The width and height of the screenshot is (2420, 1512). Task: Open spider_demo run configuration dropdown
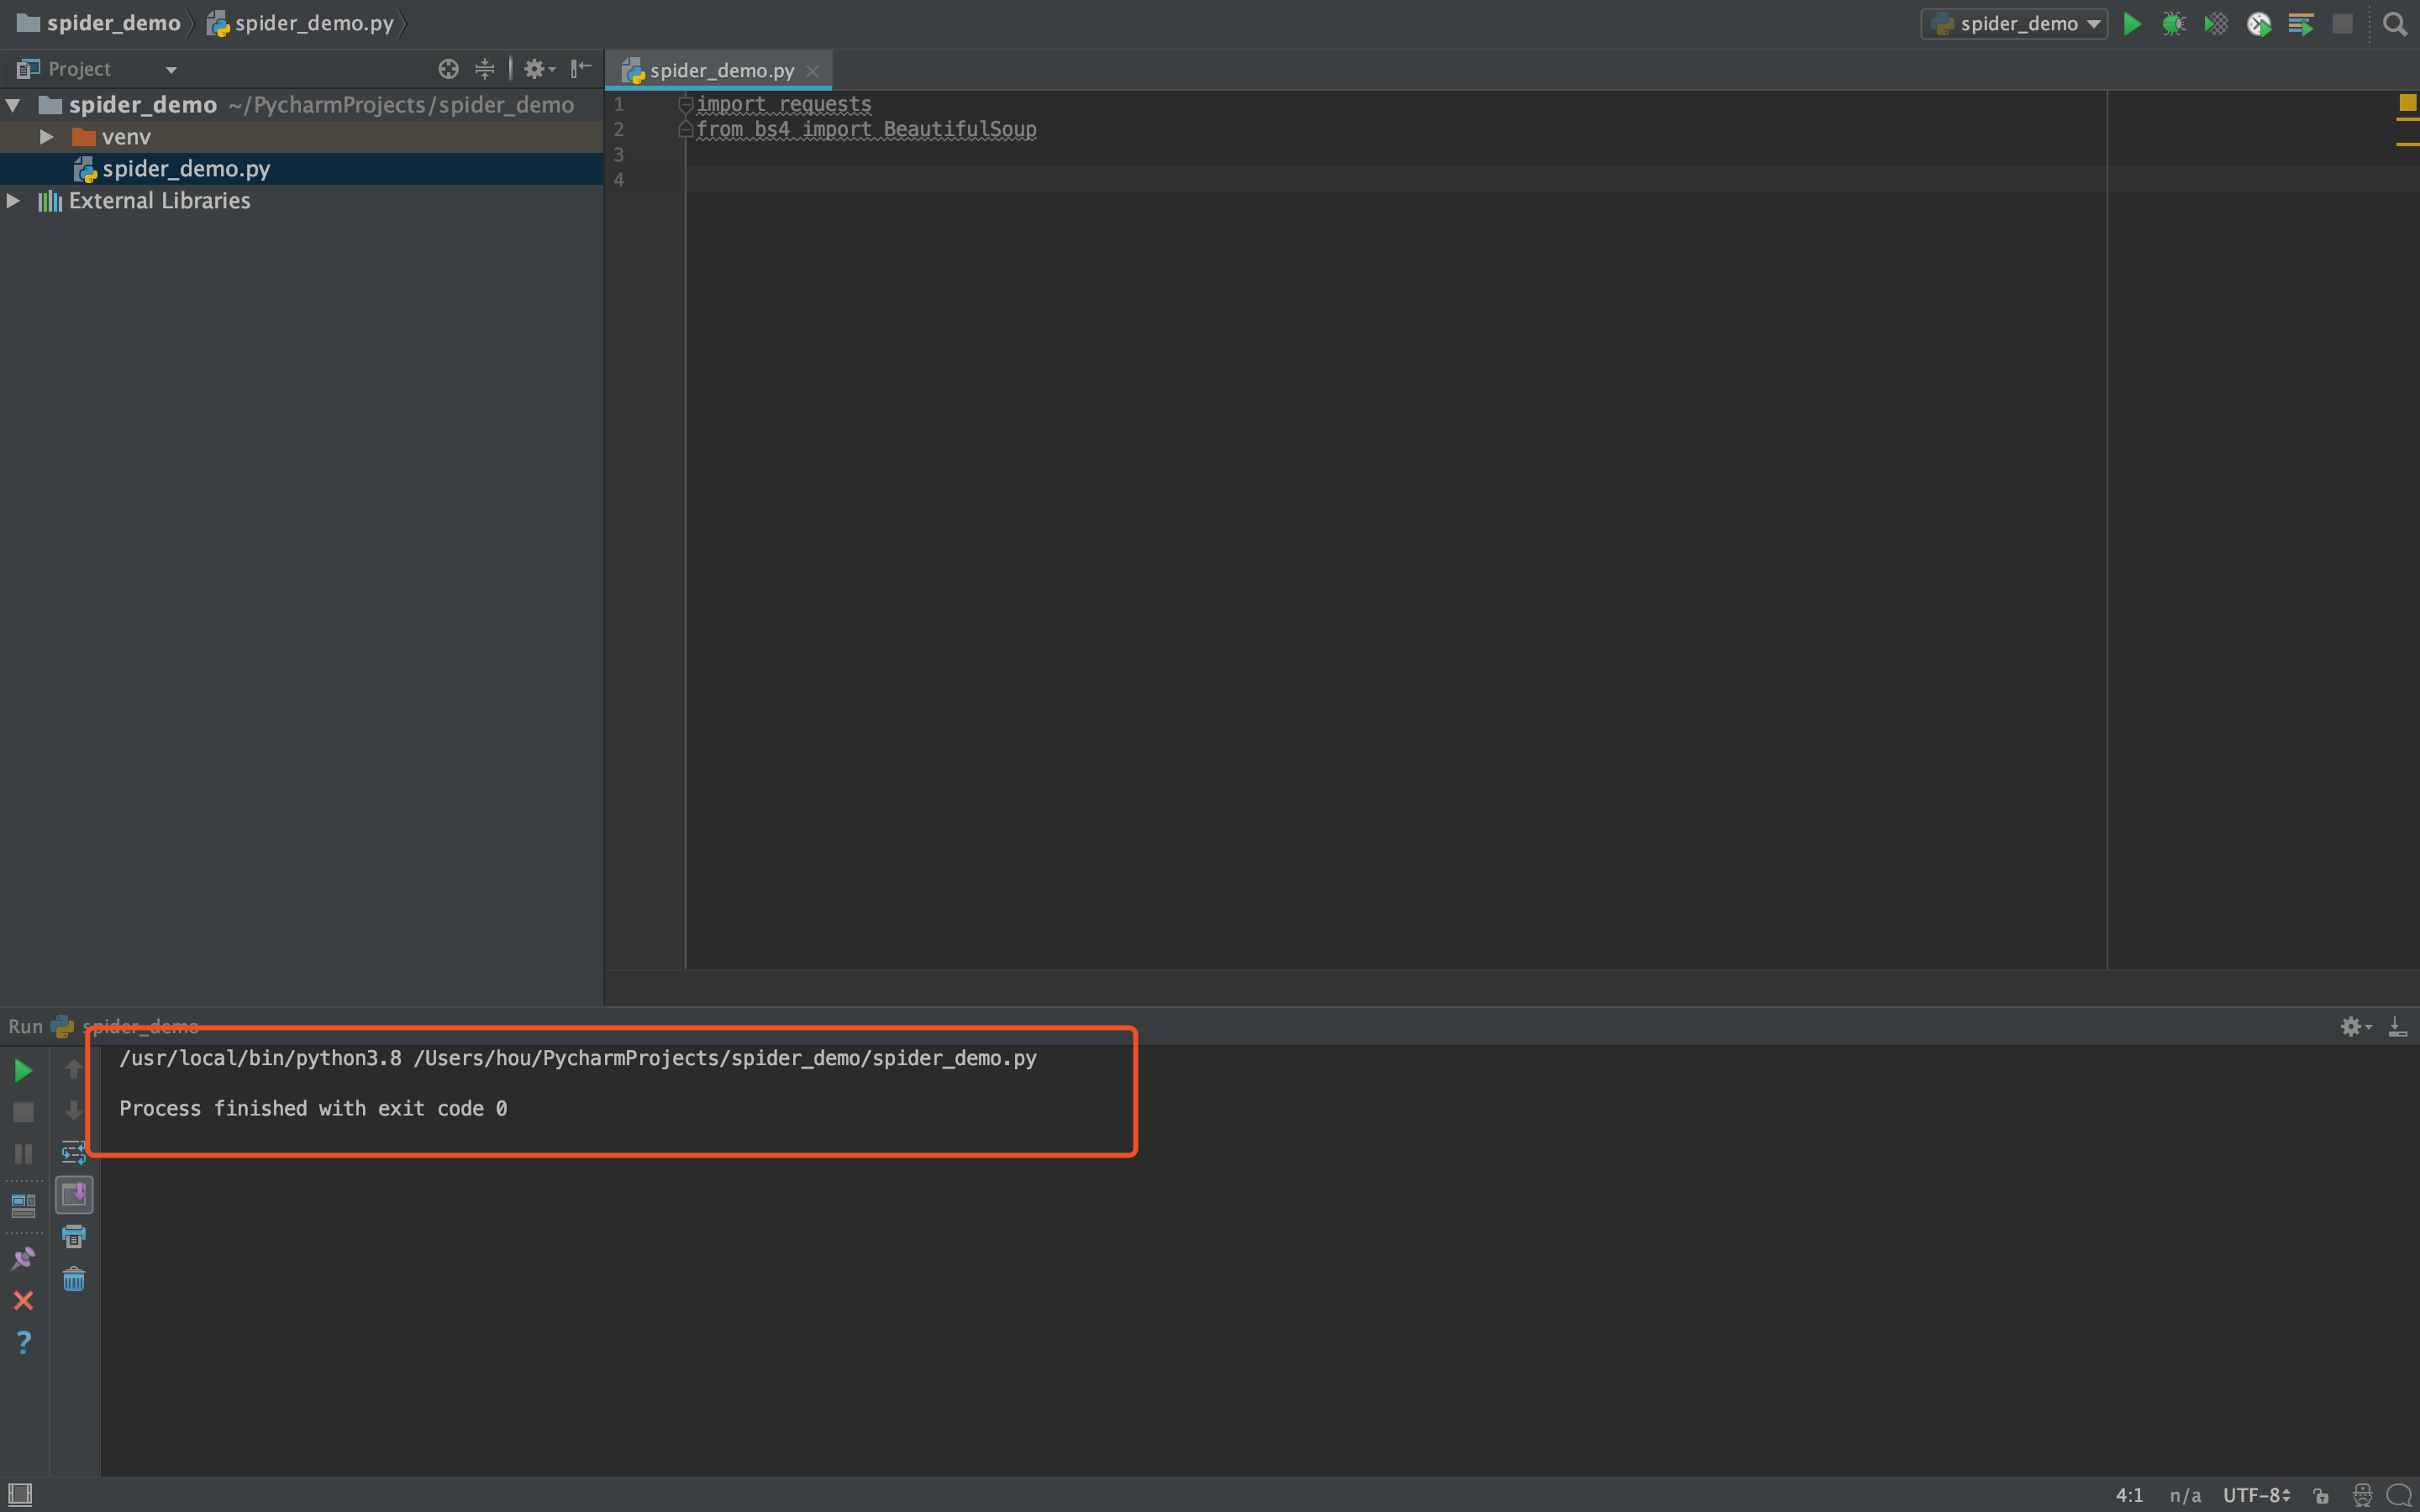pyautogui.click(x=2014, y=24)
